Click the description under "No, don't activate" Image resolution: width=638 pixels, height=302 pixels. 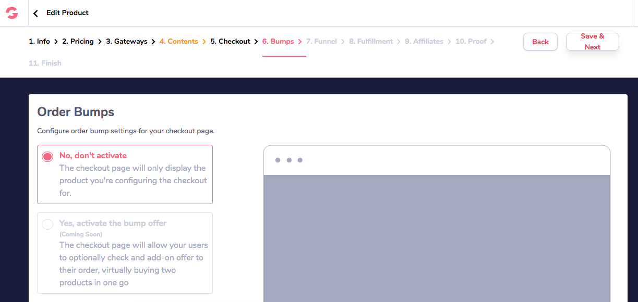point(133,181)
